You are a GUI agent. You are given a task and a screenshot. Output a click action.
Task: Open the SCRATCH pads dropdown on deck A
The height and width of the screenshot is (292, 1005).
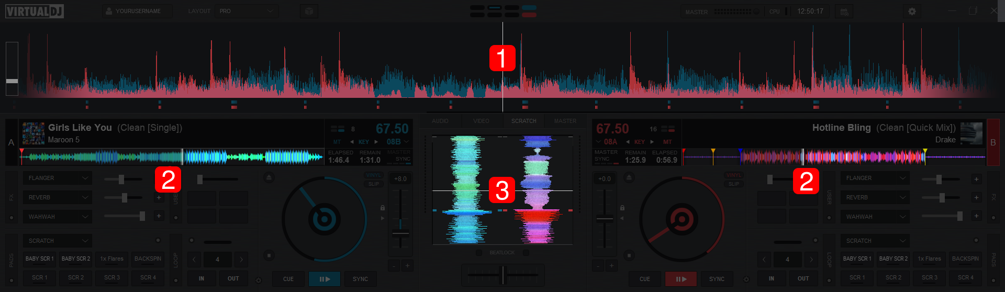click(x=58, y=241)
